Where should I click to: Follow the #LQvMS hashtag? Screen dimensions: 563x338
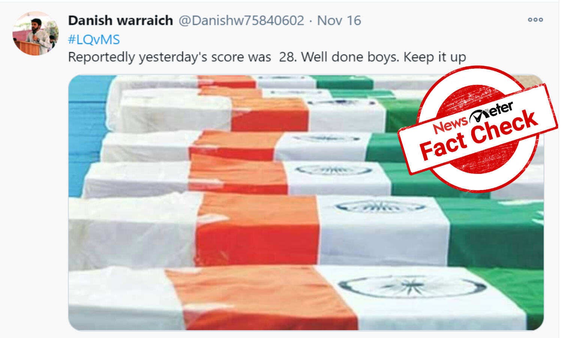click(x=94, y=39)
